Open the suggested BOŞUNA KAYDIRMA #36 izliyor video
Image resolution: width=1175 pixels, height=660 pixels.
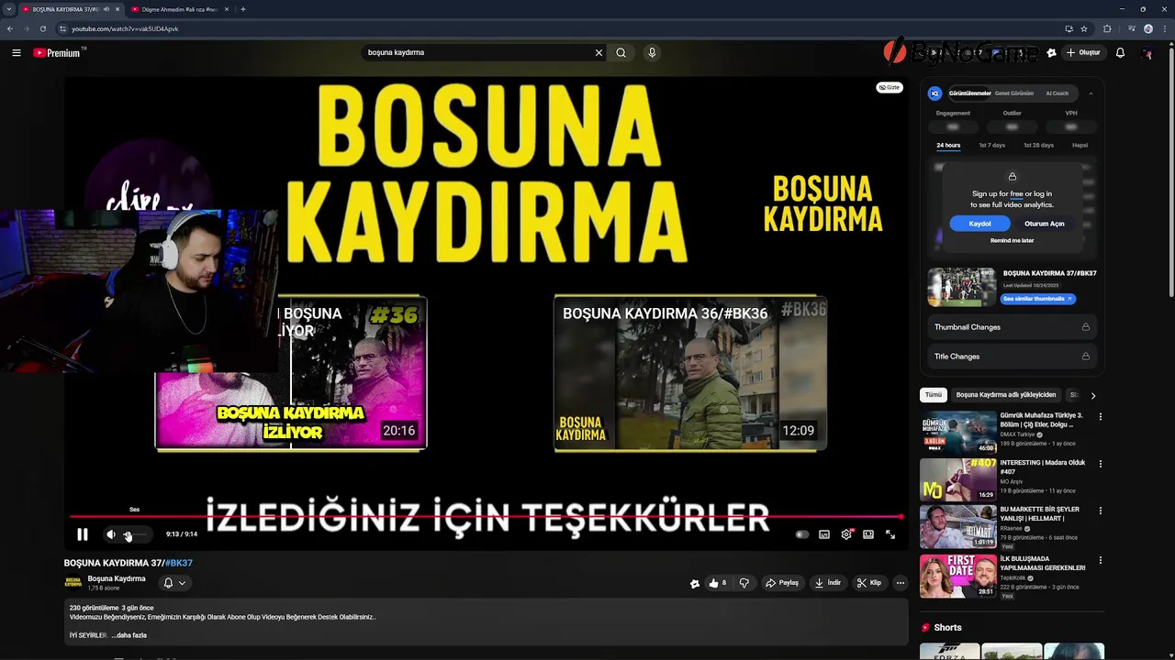pyautogui.click(x=291, y=373)
